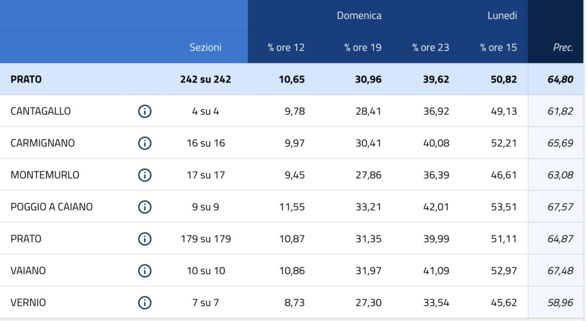Show info for POGGIO A CAIANO

pos(145,207)
